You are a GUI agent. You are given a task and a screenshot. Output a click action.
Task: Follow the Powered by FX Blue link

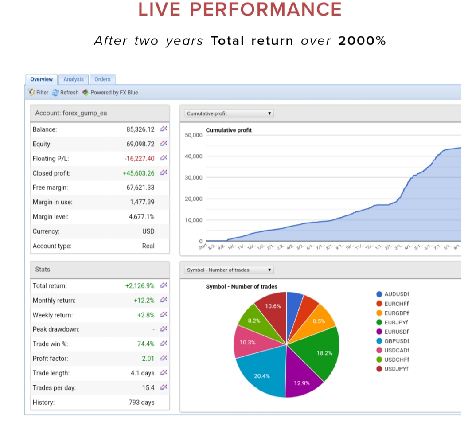[x=114, y=93]
